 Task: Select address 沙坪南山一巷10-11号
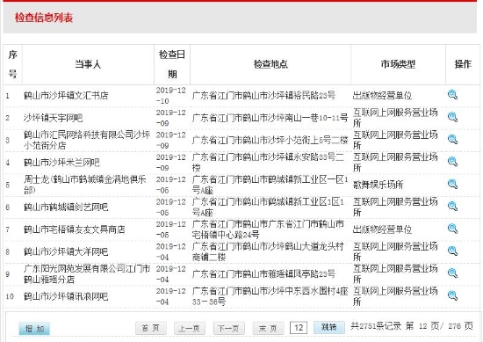point(308,118)
